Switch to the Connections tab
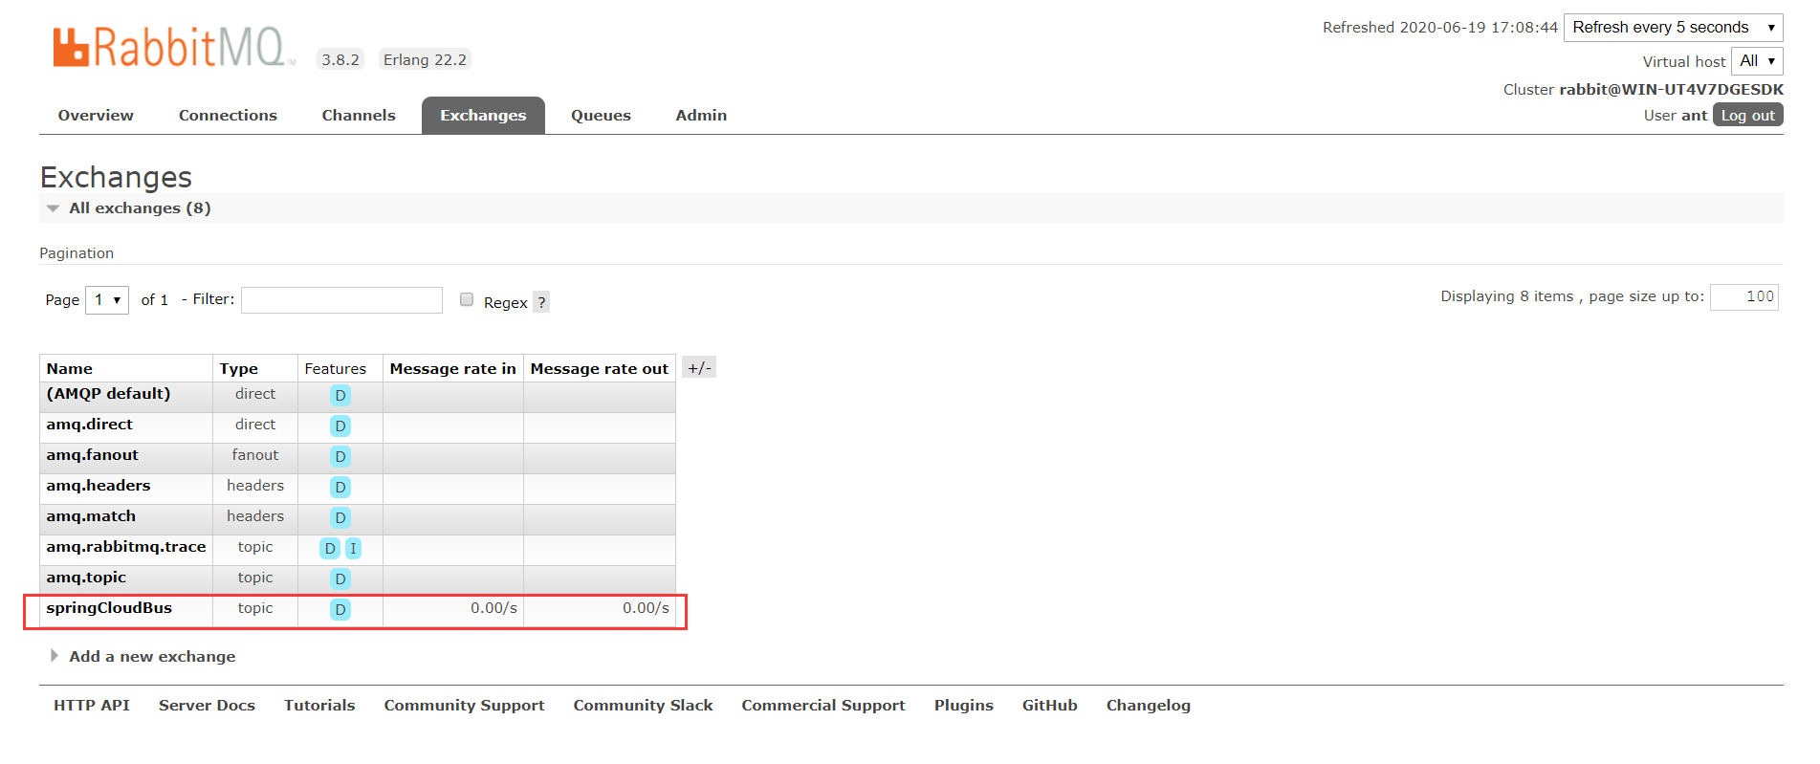The height and width of the screenshot is (764, 1820). [228, 115]
